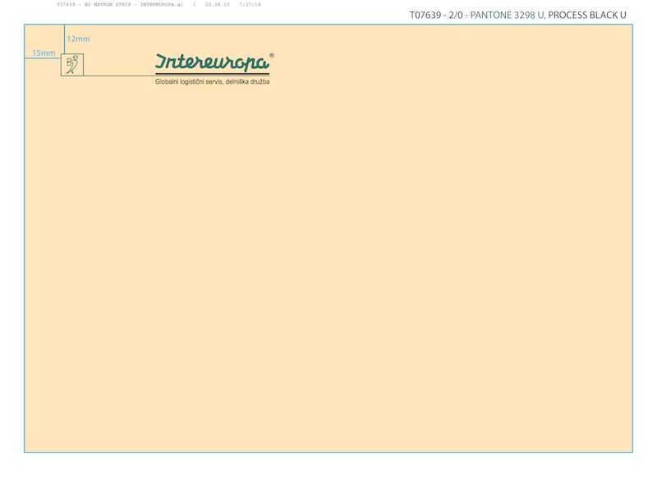Click the job code 'T07639 - 2/0'
The height and width of the screenshot is (477, 657).
click(436, 15)
